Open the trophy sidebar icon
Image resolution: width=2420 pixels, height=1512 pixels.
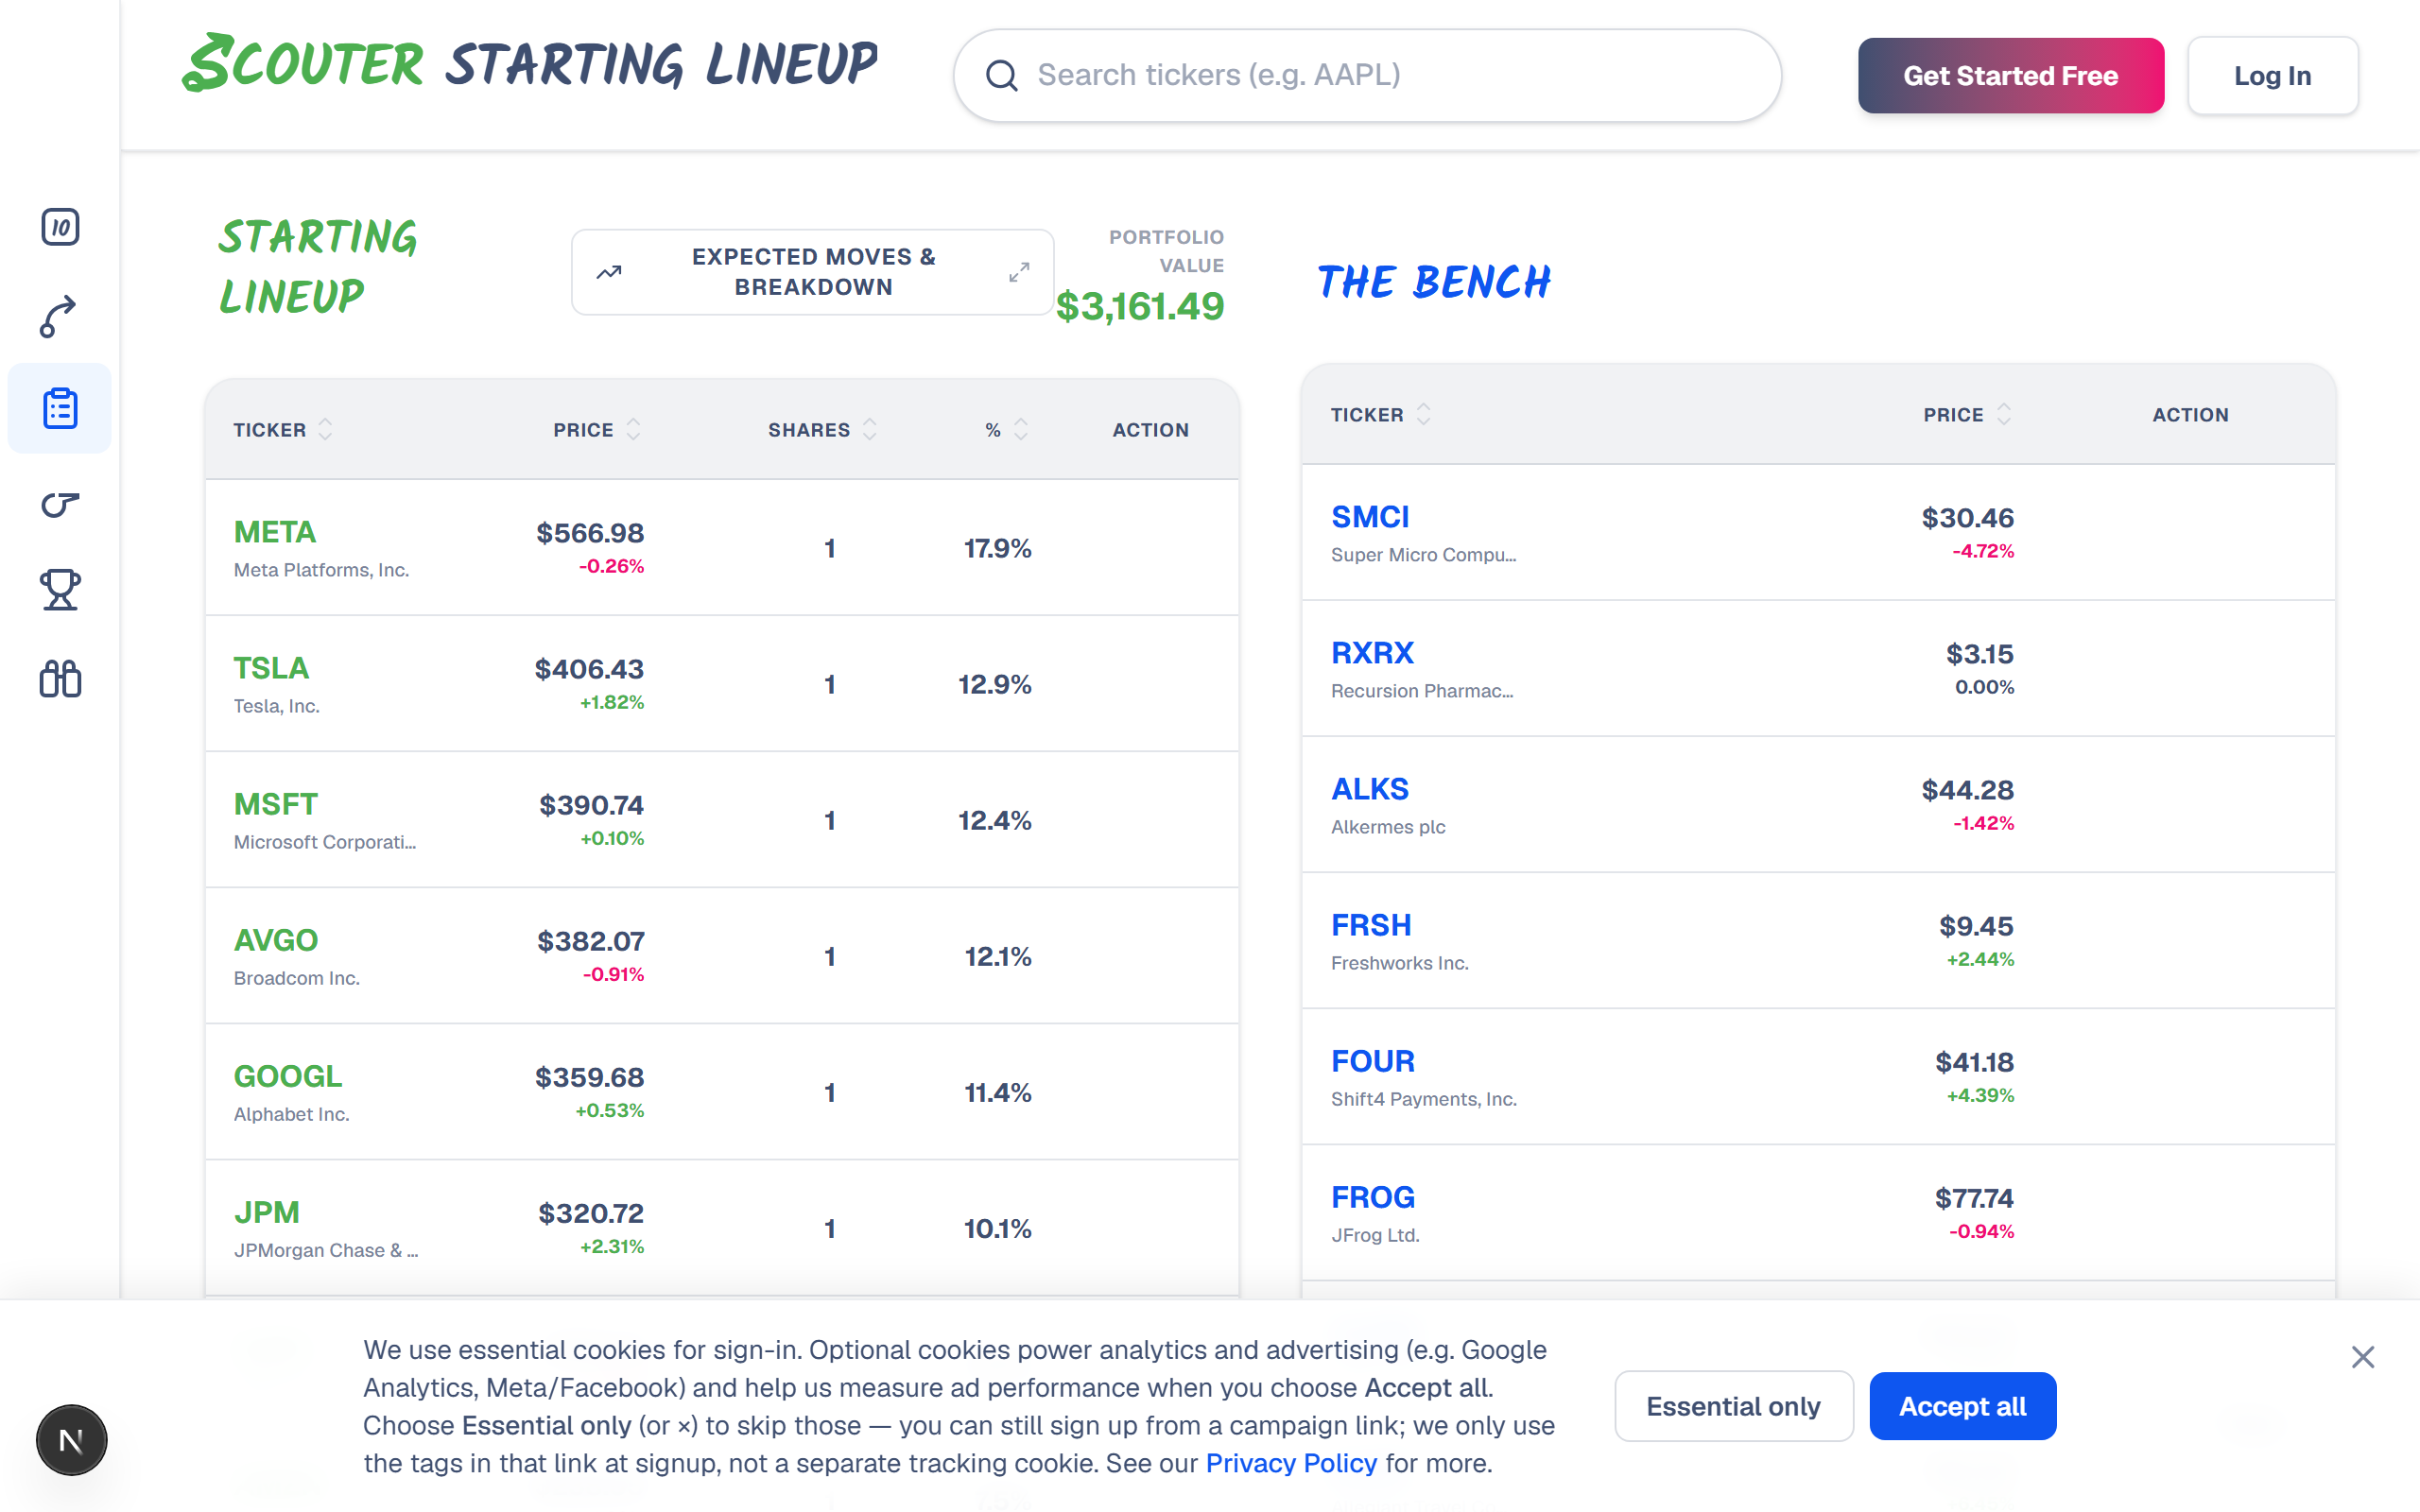coord(60,590)
